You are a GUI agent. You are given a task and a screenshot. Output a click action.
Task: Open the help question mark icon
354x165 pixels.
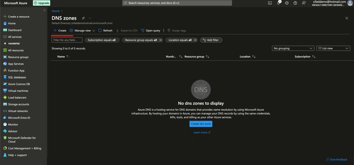tap(295, 3)
